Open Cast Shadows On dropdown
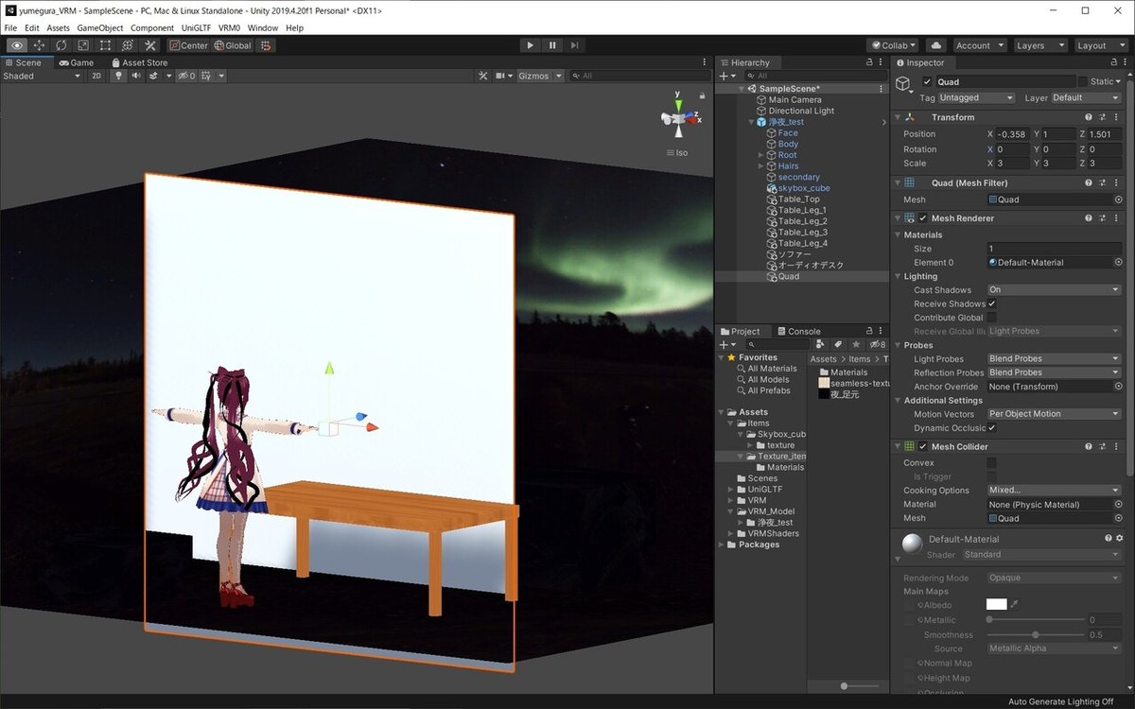Screen dimensions: 1135x709 [x=1055, y=290]
